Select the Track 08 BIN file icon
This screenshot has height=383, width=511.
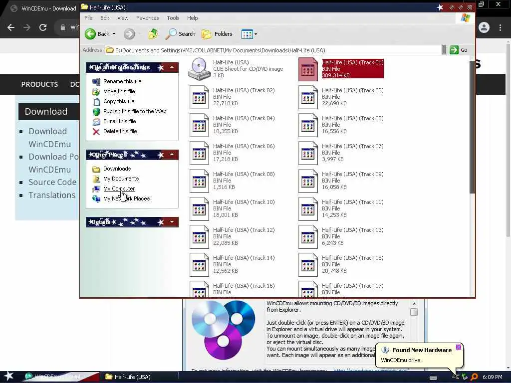coord(199,181)
